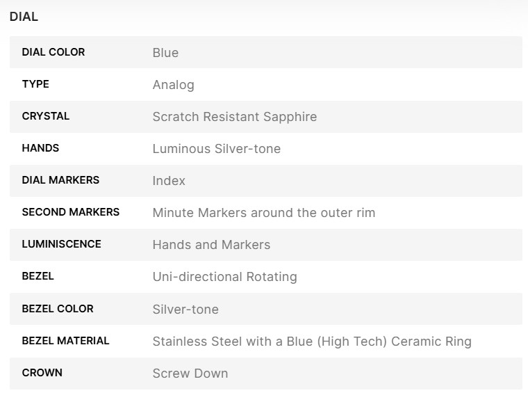Image resolution: width=528 pixels, height=393 pixels.
Task: Click the DIAL section heading
Action: 24,17
